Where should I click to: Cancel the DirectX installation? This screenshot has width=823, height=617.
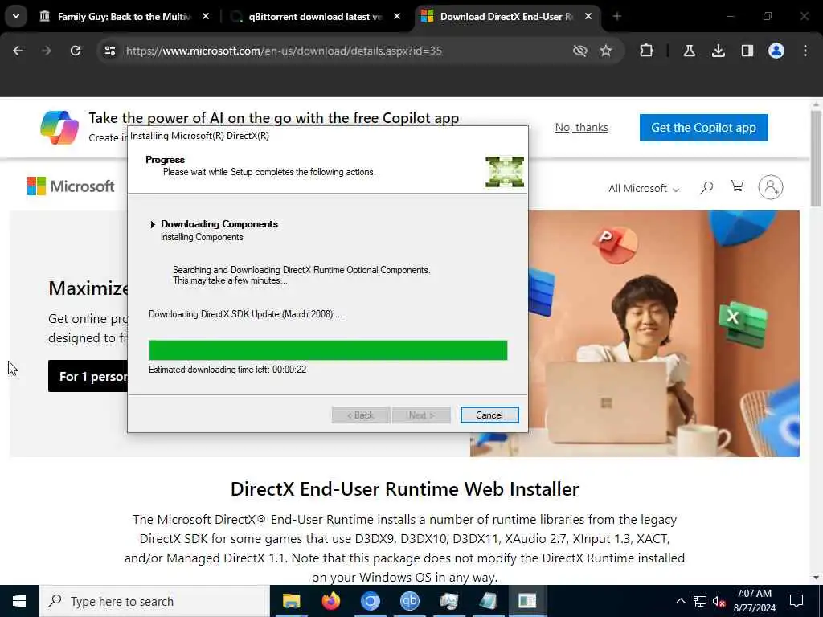[x=489, y=415]
